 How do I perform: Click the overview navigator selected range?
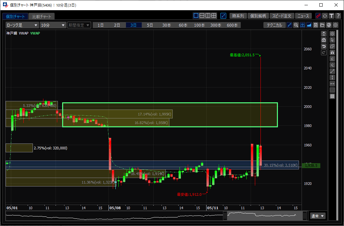coord(265,216)
